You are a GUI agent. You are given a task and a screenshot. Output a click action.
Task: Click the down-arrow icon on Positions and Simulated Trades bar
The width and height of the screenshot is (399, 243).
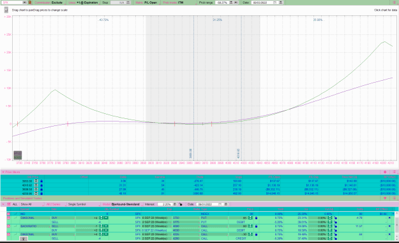coord(385,198)
